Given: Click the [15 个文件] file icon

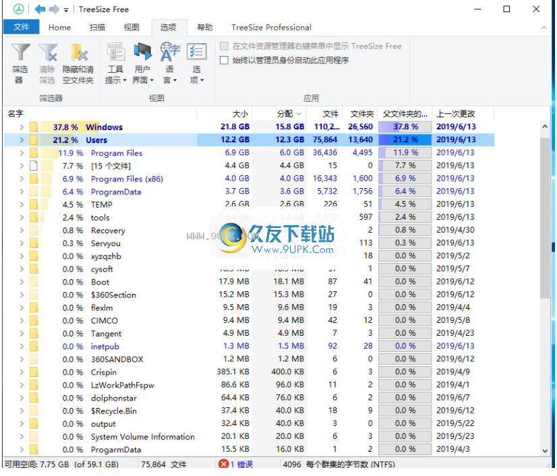Looking at the screenshot, I should point(34,166).
